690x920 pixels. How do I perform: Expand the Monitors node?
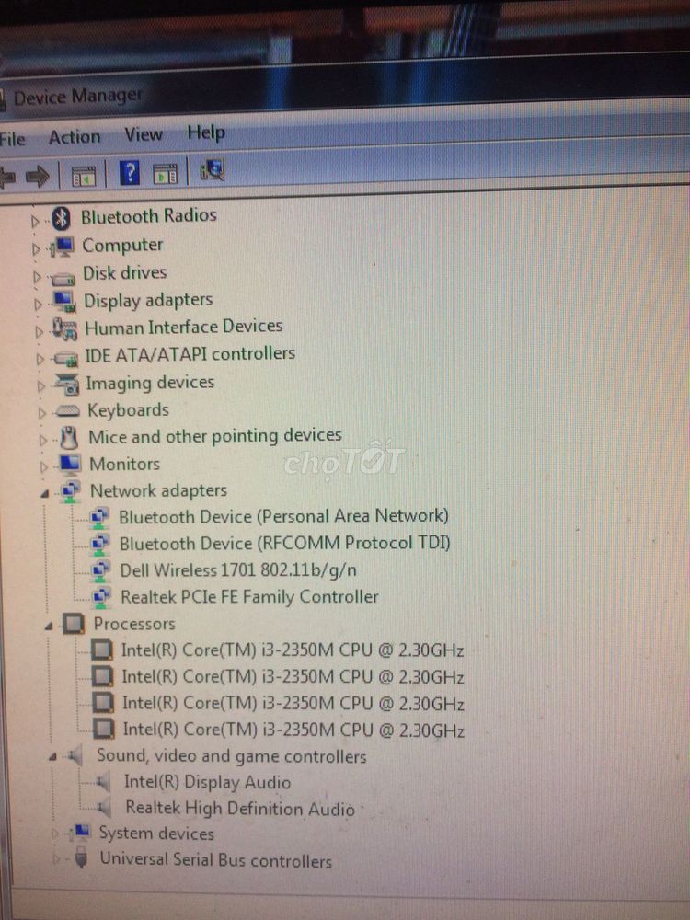[44, 467]
